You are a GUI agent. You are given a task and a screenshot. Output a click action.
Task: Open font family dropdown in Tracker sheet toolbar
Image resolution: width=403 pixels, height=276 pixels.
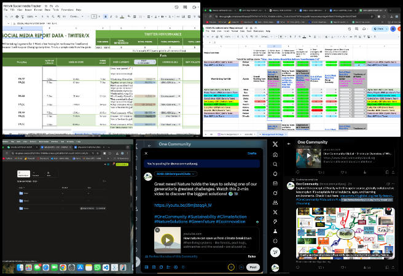(77, 17)
